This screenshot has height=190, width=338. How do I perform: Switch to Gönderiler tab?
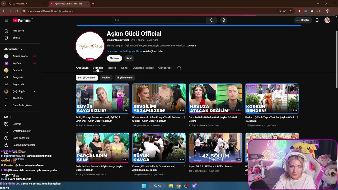tap(165, 68)
